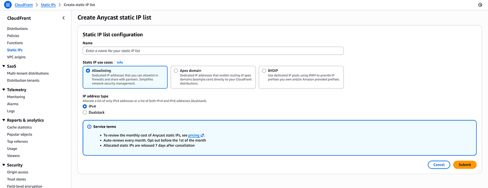This screenshot has height=188, width=488.
Task: Open the pricing link in Service terms
Action: click(x=193, y=136)
